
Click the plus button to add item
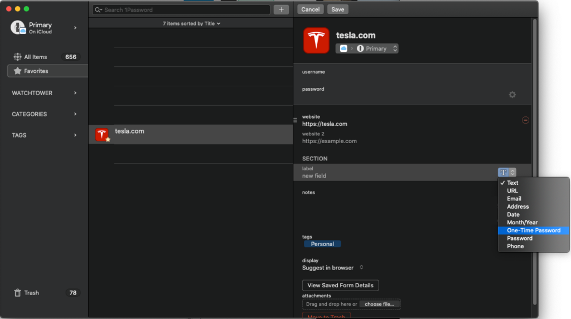point(281,9)
